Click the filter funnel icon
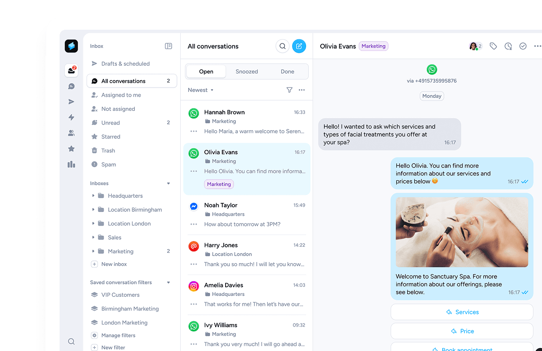 (x=289, y=90)
